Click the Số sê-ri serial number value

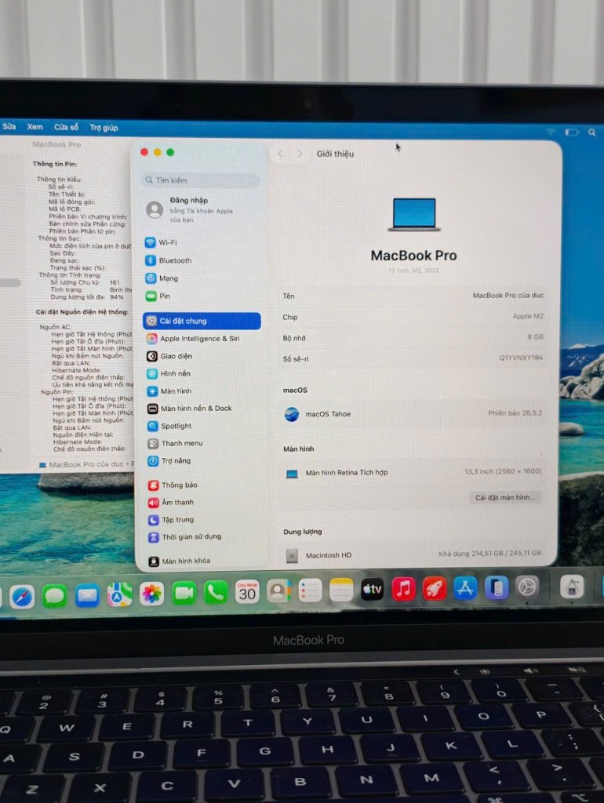pos(521,358)
